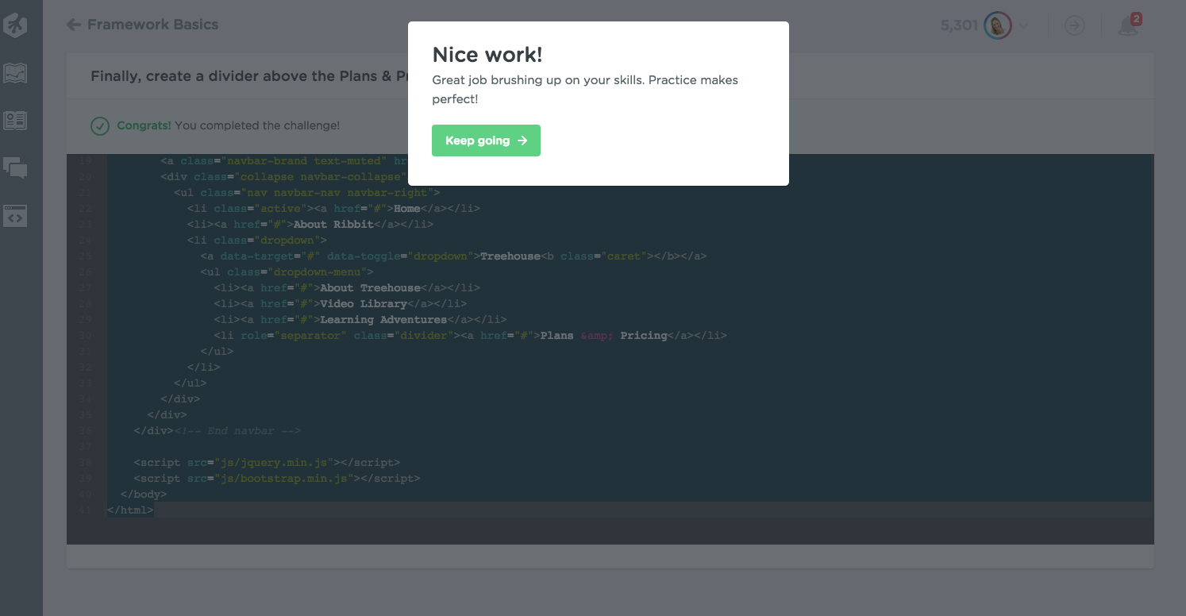Image resolution: width=1186 pixels, height=616 pixels.
Task: Open the profile dropdown chevron
Action: 1023,26
